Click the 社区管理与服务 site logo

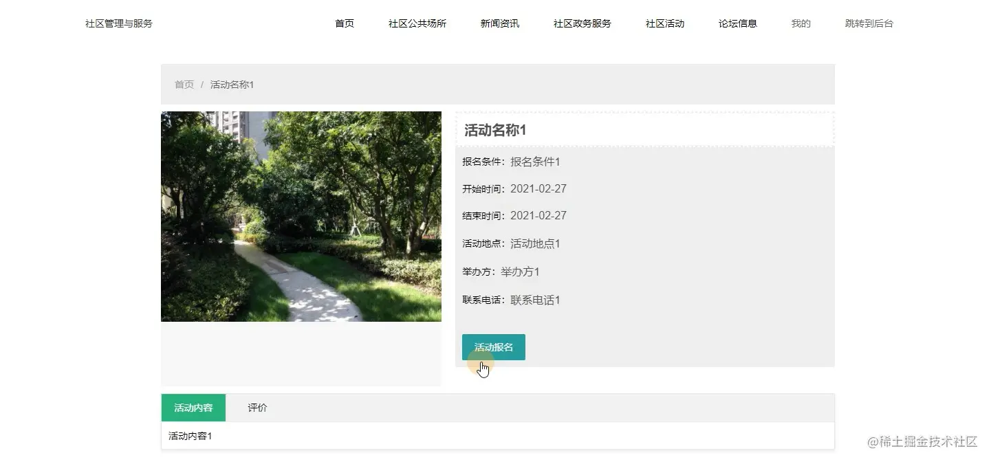coord(118,23)
